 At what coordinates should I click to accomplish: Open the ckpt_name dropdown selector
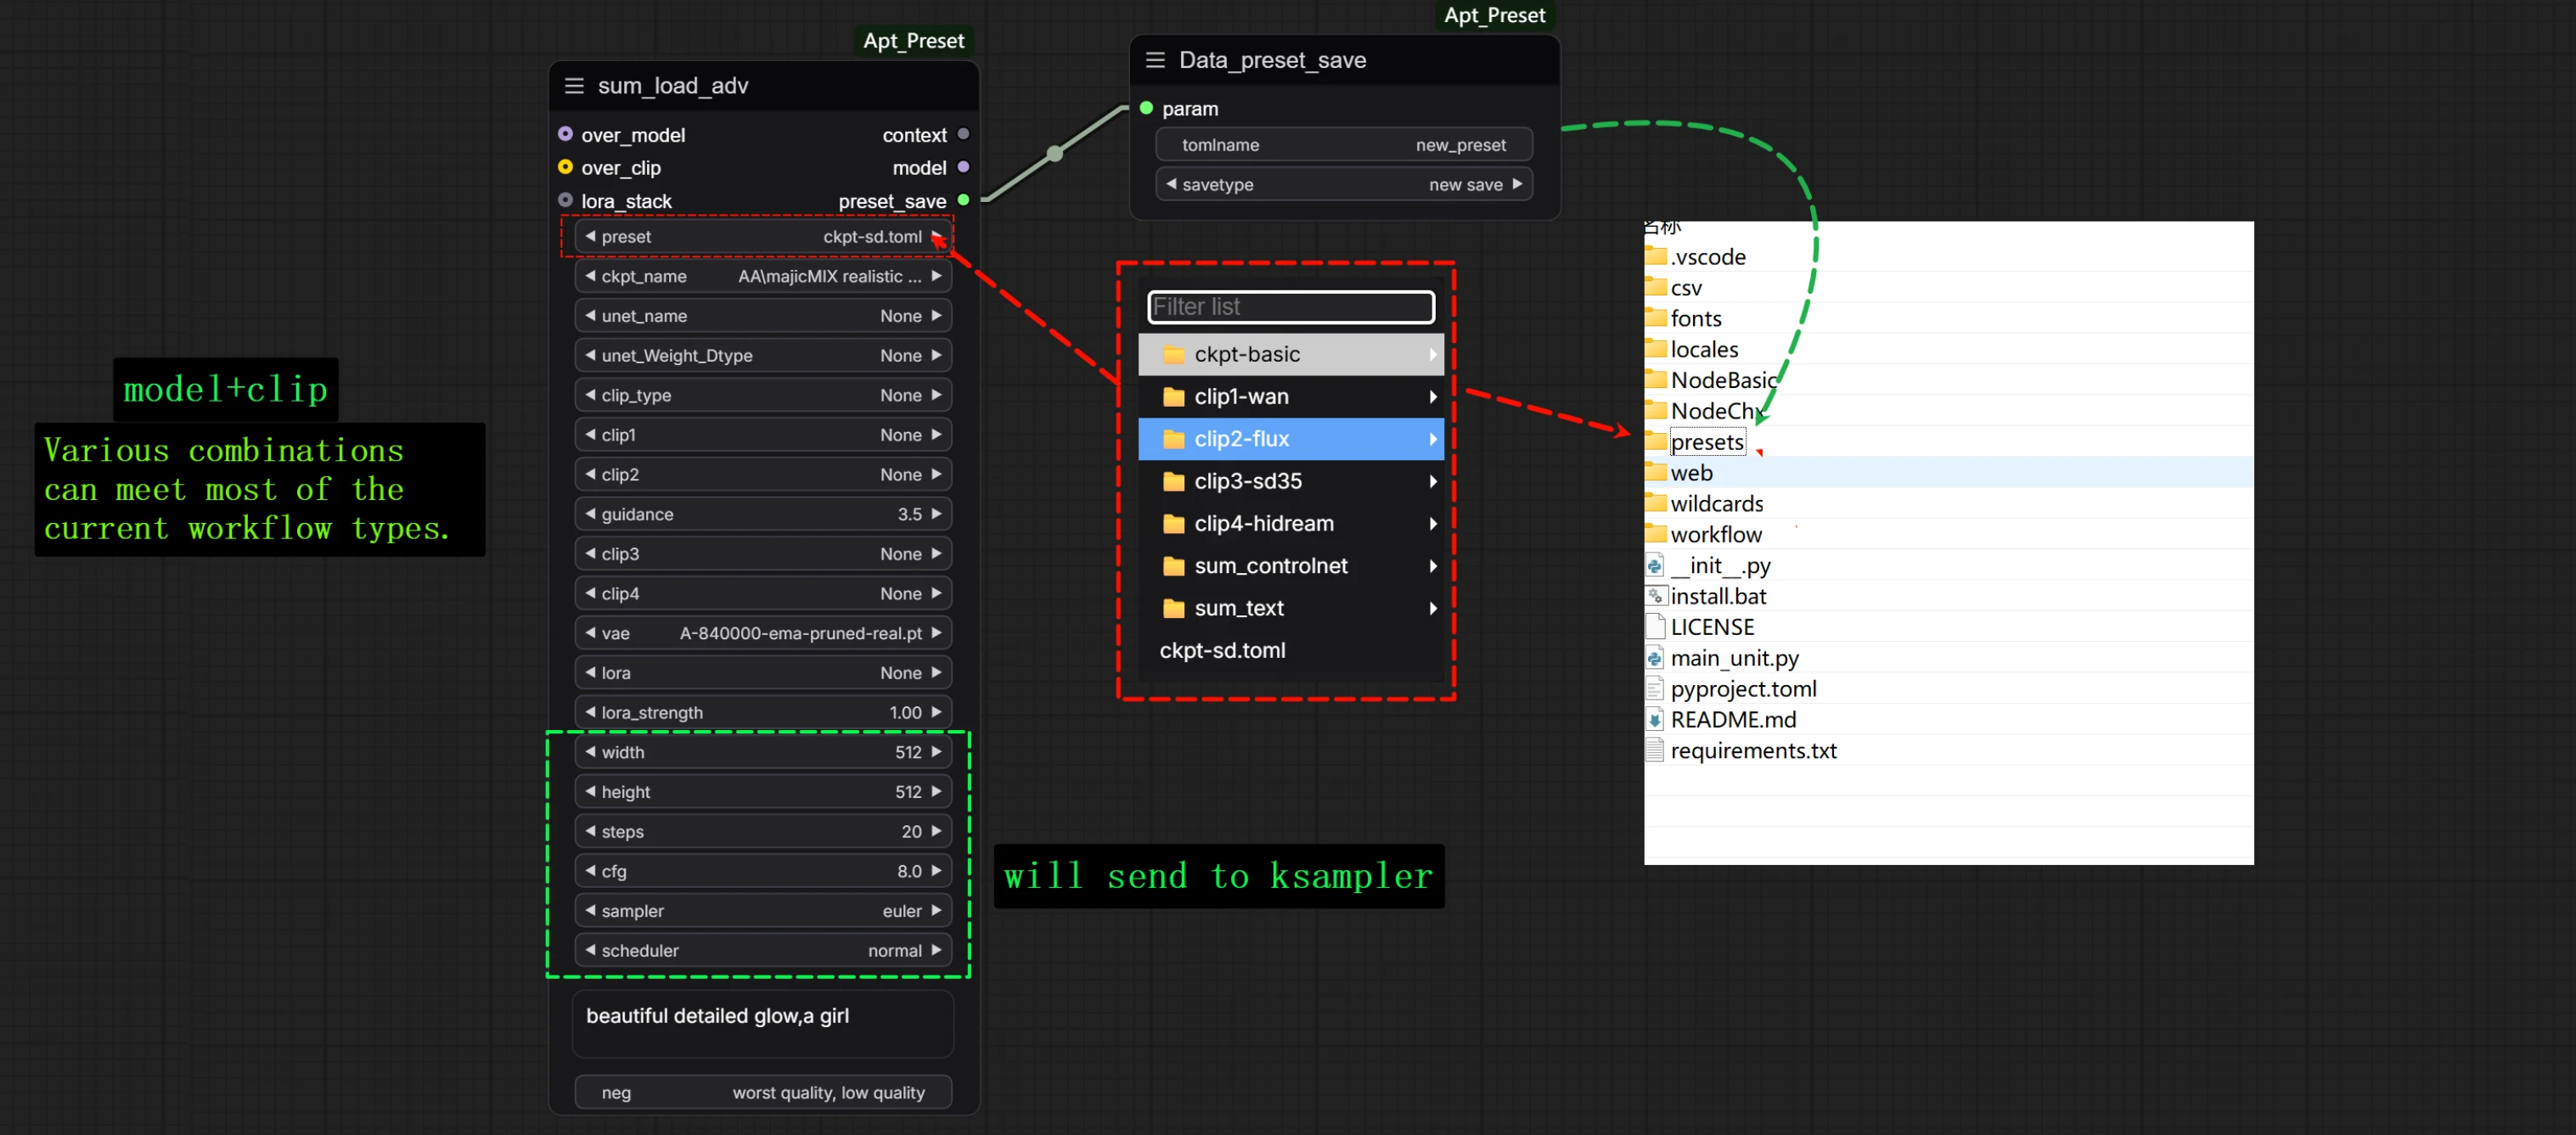(763, 276)
